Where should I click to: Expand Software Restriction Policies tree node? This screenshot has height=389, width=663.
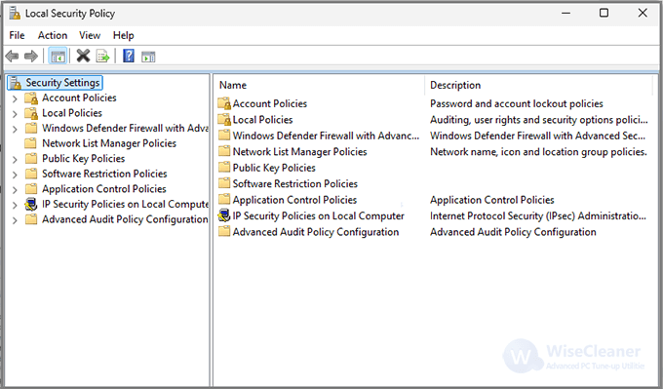[x=15, y=175]
